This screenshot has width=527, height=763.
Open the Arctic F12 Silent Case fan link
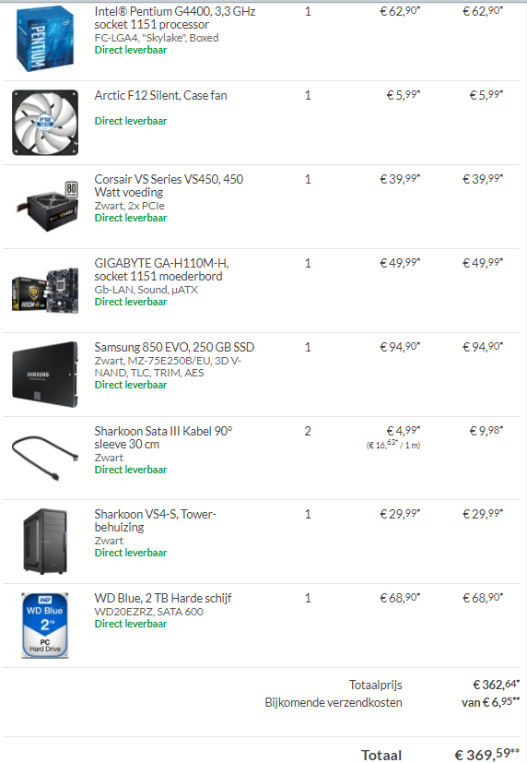(160, 95)
